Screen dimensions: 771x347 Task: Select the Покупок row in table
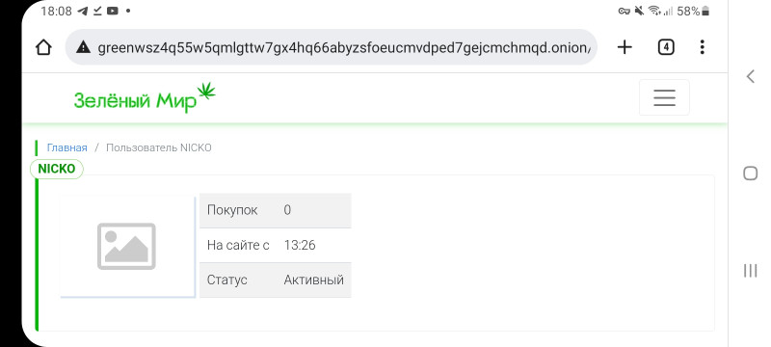(276, 210)
